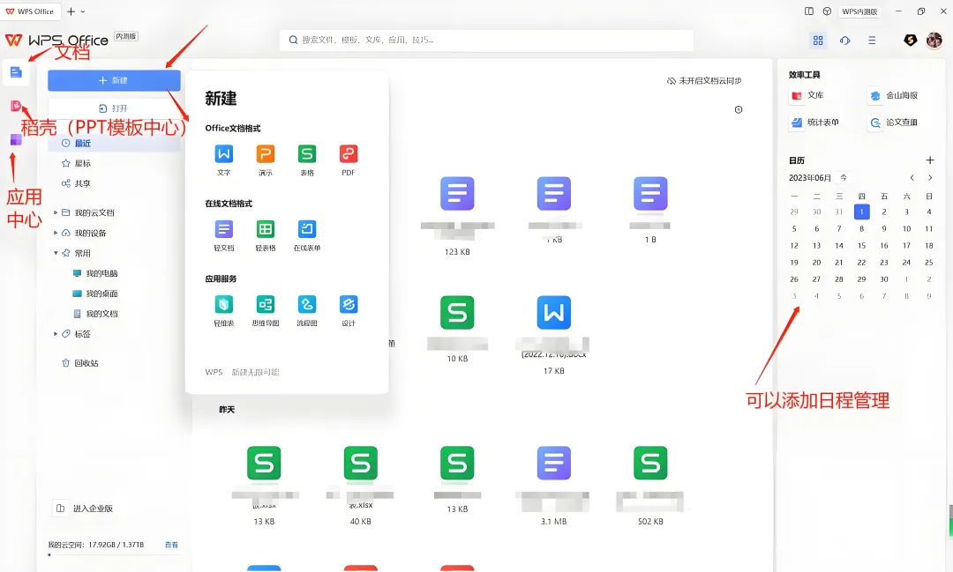Click the vertical scrollbar on right edge
The image size is (953, 572).
(x=950, y=520)
